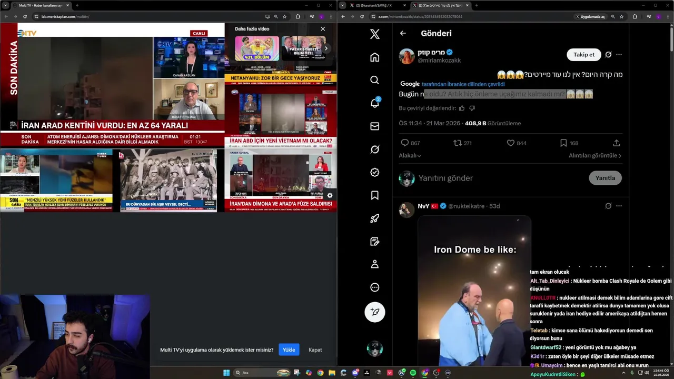Open Verified checkmark icon in X sidebar
The width and height of the screenshot is (674, 379).
click(375, 172)
